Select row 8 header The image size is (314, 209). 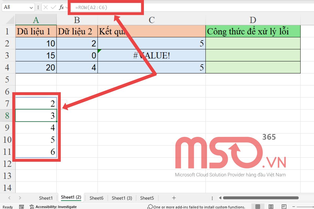point(7,115)
